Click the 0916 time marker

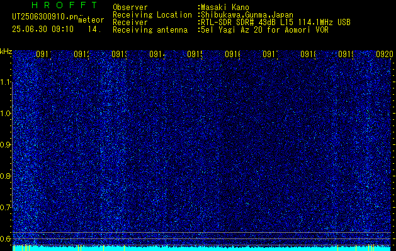pos(232,54)
